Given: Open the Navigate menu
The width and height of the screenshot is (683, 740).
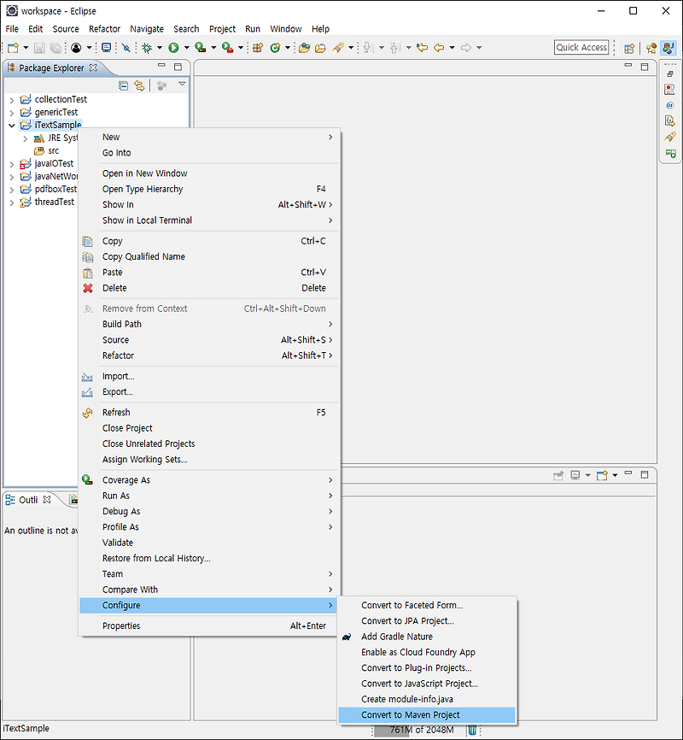Looking at the screenshot, I should (x=147, y=28).
